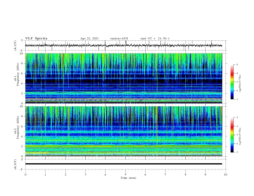Click the ch.1 voltage waveform trace

click(123, 45)
